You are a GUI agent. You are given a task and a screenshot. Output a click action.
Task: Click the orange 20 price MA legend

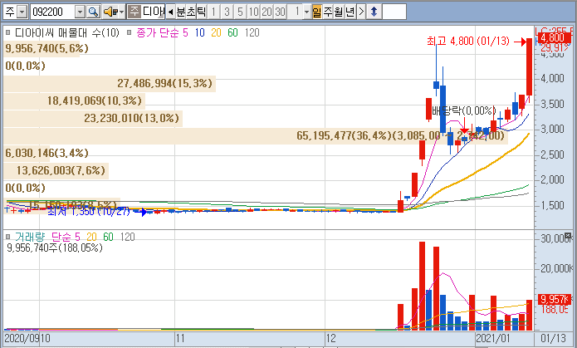pyautogui.click(x=216, y=32)
